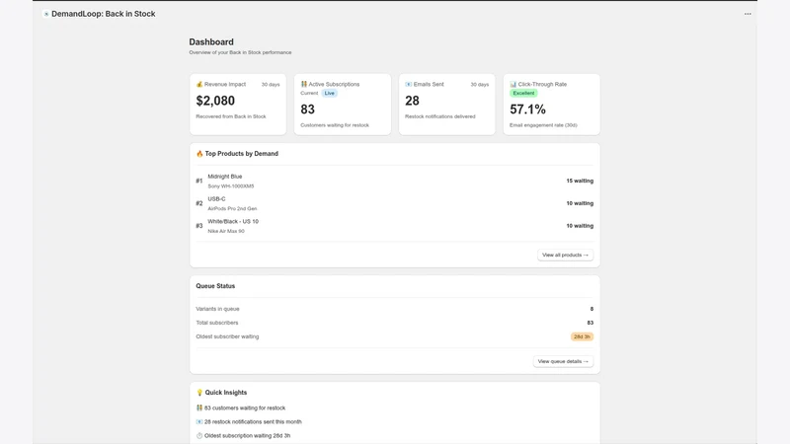This screenshot has width=790, height=444.
Task: Select the USB-C AirPods Pro product row
Action: [x=394, y=203]
